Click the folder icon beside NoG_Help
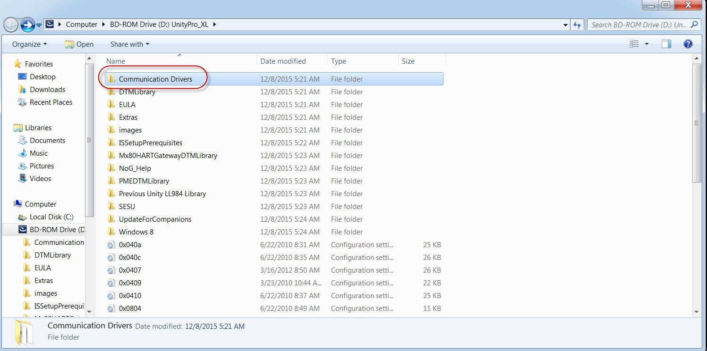This screenshot has height=351, width=707. point(111,168)
